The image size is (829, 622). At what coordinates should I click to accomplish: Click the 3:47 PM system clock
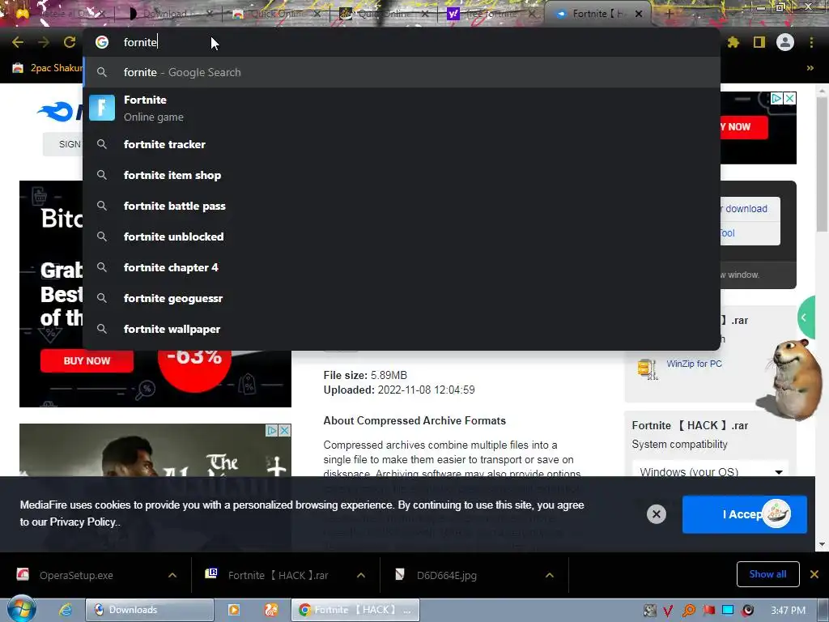788,611
